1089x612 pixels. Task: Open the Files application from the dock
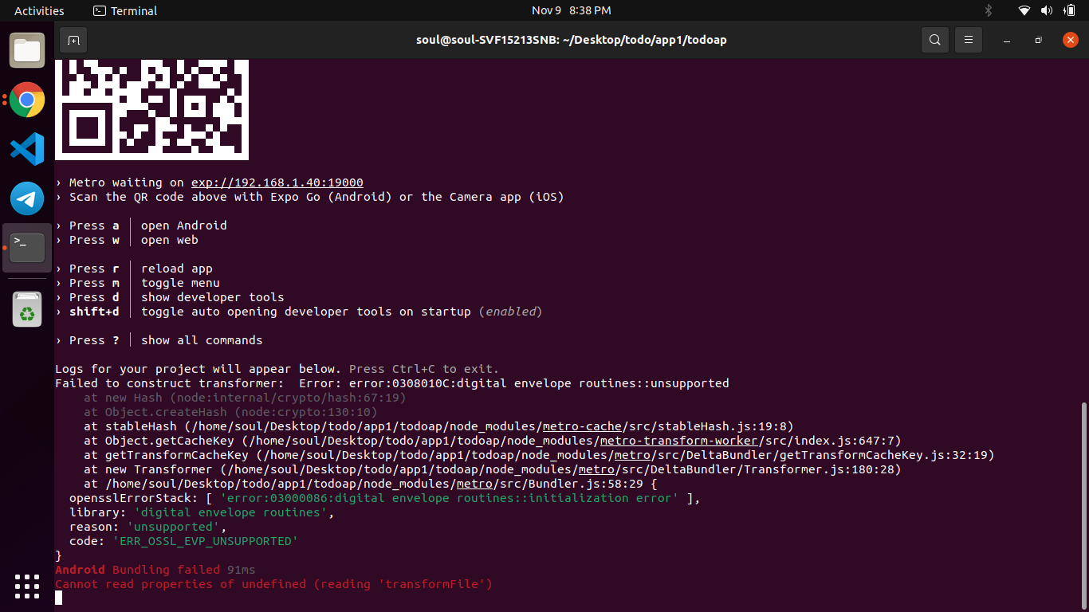(x=26, y=50)
